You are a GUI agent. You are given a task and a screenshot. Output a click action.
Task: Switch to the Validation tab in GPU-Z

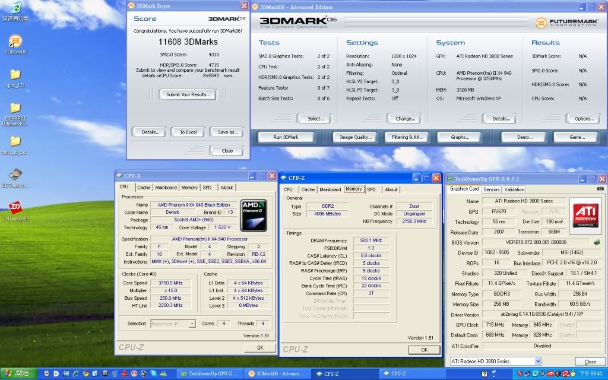[x=514, y=189]
